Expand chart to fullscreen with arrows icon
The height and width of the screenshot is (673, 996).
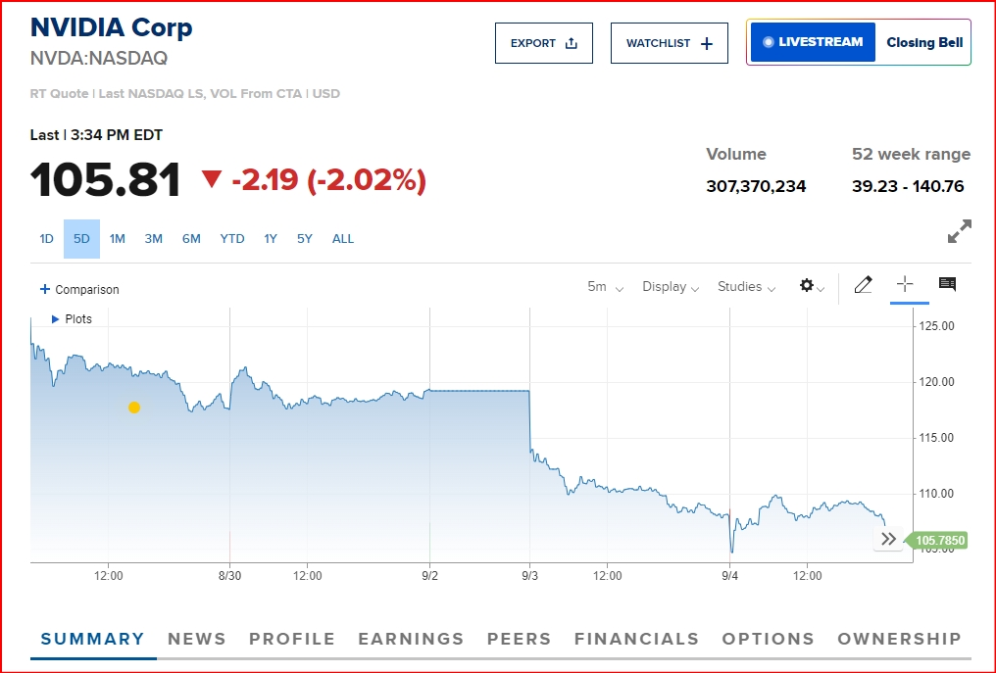tap(959, 231)
